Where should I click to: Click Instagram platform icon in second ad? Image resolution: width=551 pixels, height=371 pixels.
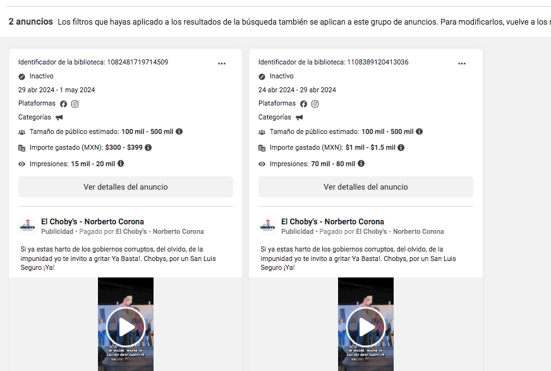315,104
